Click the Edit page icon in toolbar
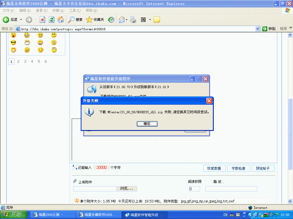This screenshot has width=293, height=219. (x=143, y=20)
